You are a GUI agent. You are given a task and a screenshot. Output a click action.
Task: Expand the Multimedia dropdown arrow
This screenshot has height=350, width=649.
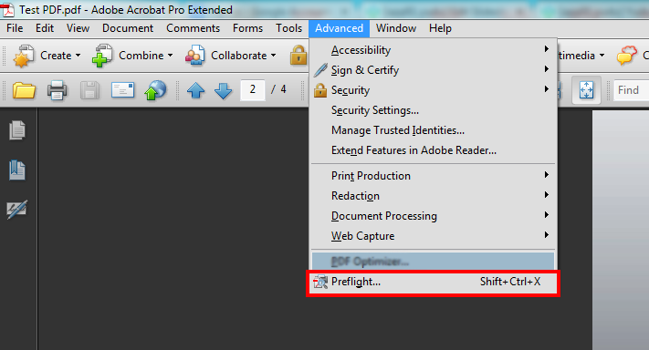click(602, 56)
